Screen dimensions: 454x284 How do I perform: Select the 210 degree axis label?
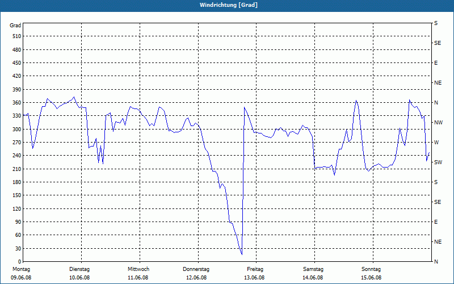click(x=16, y=169)
